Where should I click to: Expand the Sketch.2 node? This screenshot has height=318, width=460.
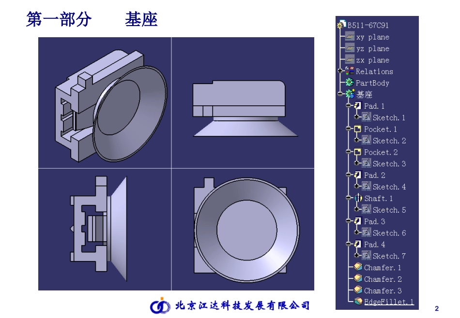point(356,140)
